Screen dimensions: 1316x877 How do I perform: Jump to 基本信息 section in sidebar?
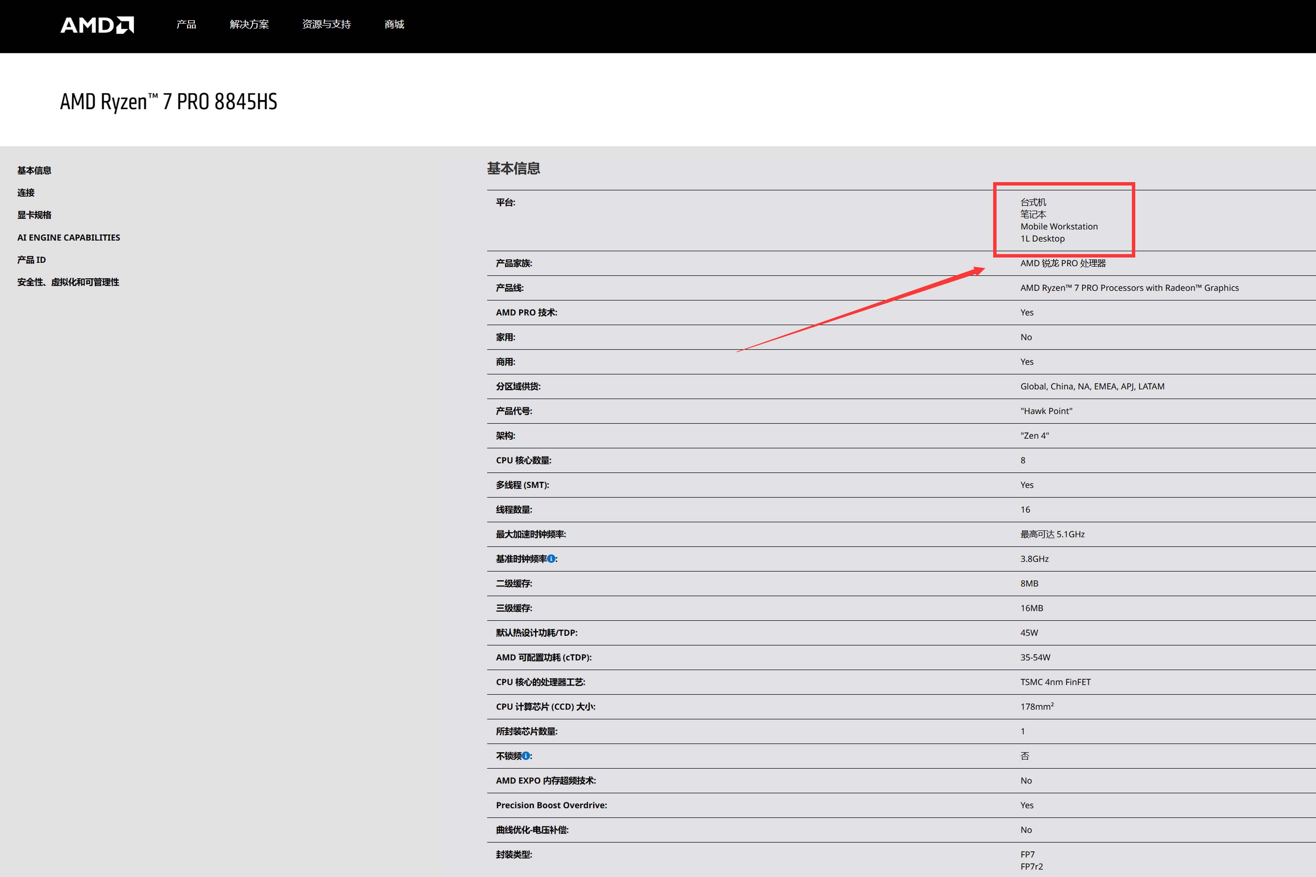click(x=34, y=170)
